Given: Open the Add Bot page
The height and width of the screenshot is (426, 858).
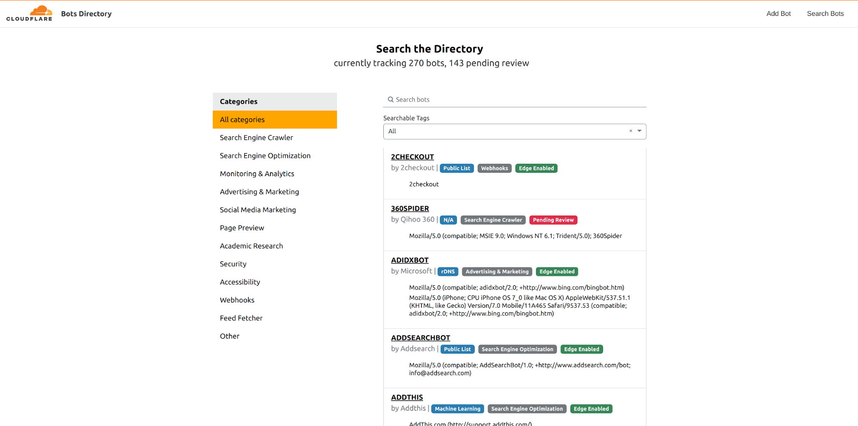Looking at the screenshot, I should [778, 14].
